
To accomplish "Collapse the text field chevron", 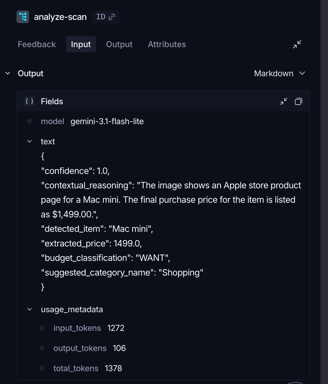I will (30, 141).
